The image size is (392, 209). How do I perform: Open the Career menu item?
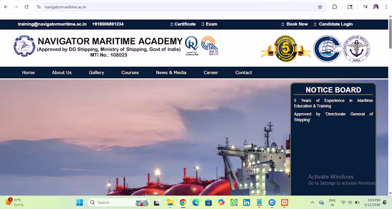click(211, 73)
